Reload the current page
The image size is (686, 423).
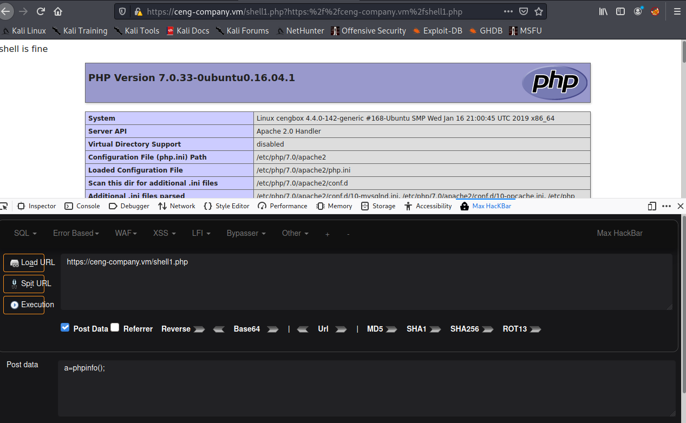click(x=41, y=11)
